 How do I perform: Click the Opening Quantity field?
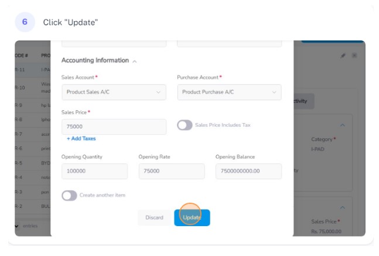[x=94, y=171]
